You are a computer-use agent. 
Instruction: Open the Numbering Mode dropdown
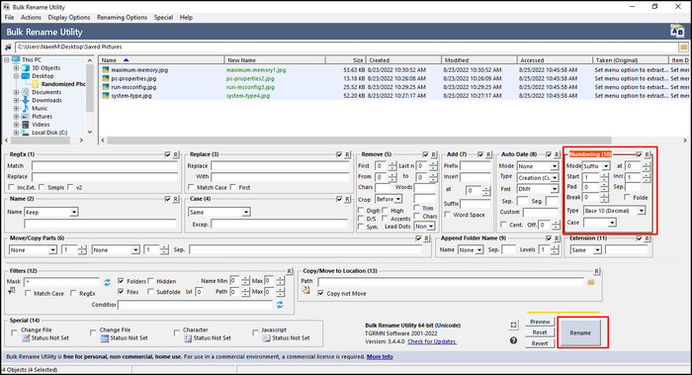click(596, 166)
